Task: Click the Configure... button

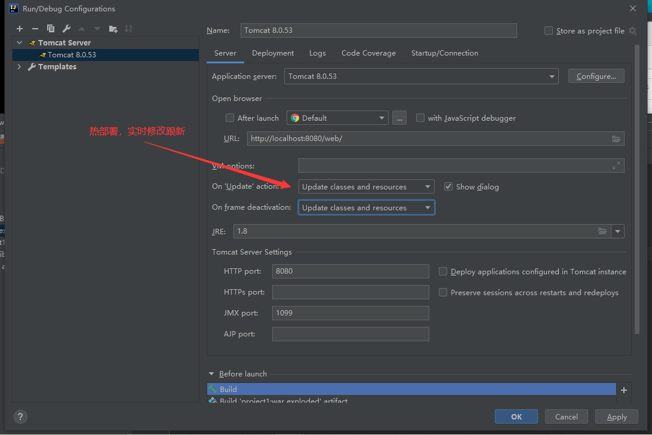Action: [596, 76]
